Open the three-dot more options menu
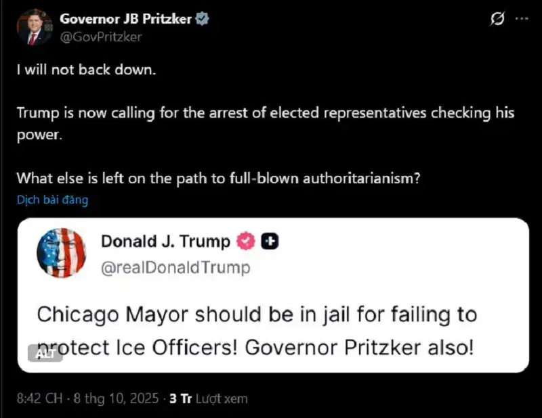542x418 pixels. click(522, 19)
